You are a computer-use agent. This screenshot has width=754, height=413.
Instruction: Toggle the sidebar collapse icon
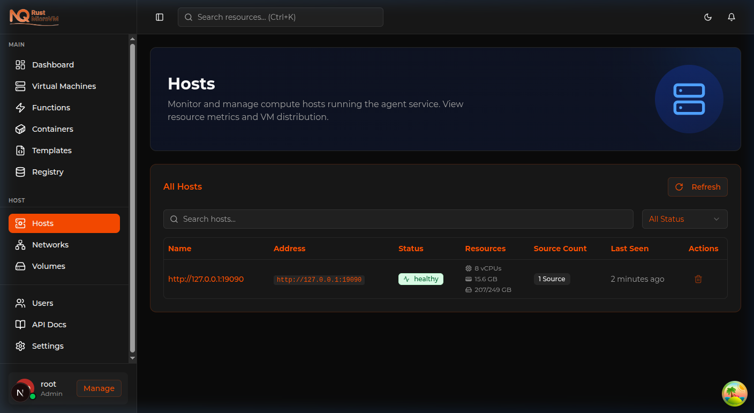[x=160, y=17]
